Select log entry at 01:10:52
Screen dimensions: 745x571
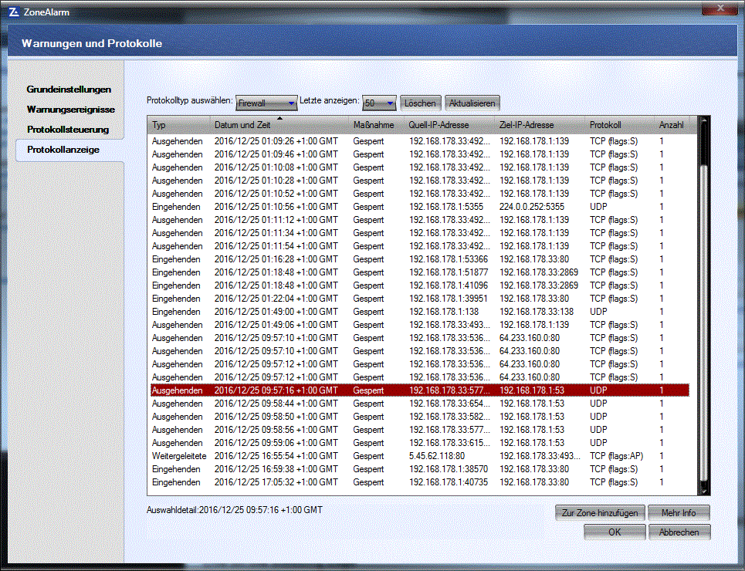pos(420,194)
